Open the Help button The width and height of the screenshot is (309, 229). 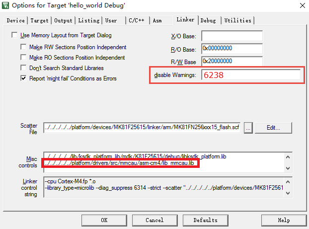click(x=284, y=221)
